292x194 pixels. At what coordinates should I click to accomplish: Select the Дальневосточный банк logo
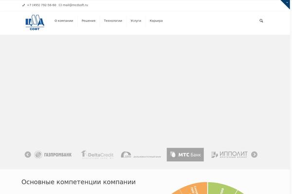pos(141,155)
